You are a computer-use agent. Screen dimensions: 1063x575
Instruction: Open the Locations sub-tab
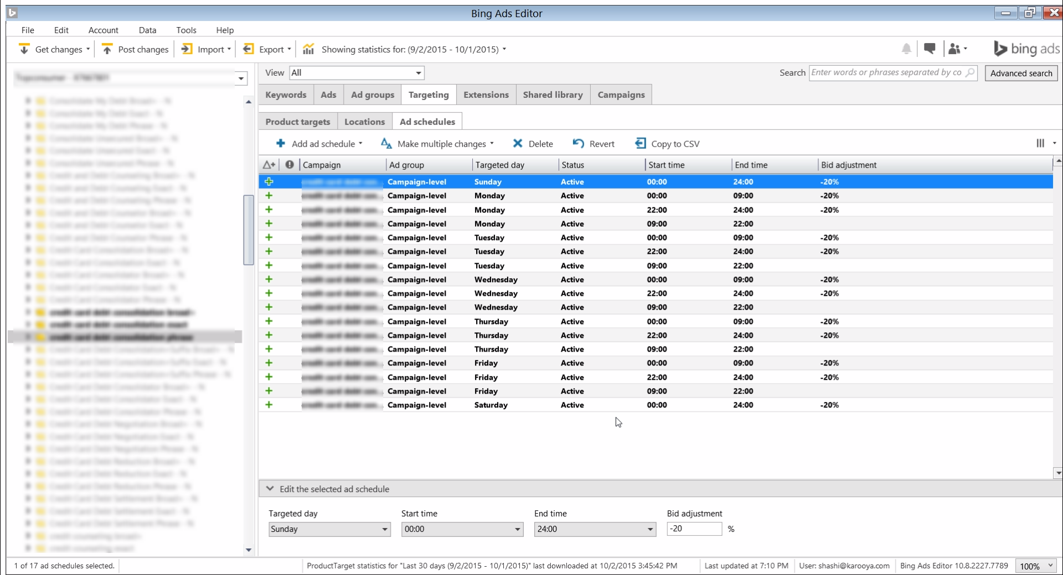click(x=364, y=122)
